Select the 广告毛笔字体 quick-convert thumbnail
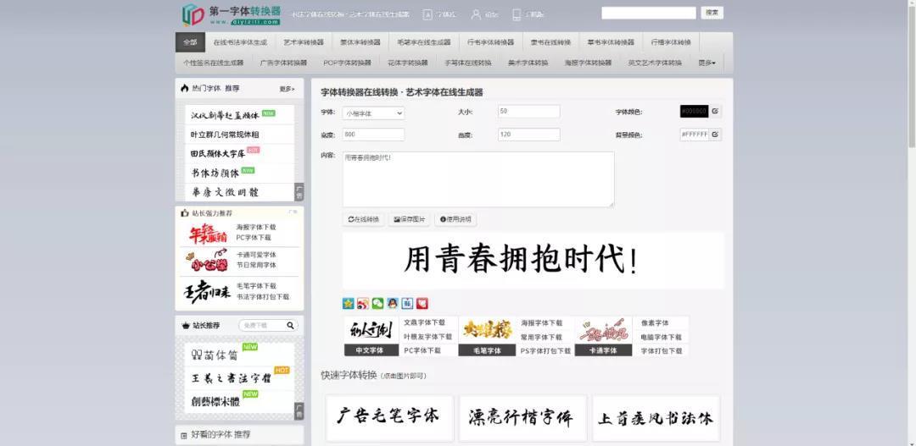916x446 pixels. pos(388,416)
